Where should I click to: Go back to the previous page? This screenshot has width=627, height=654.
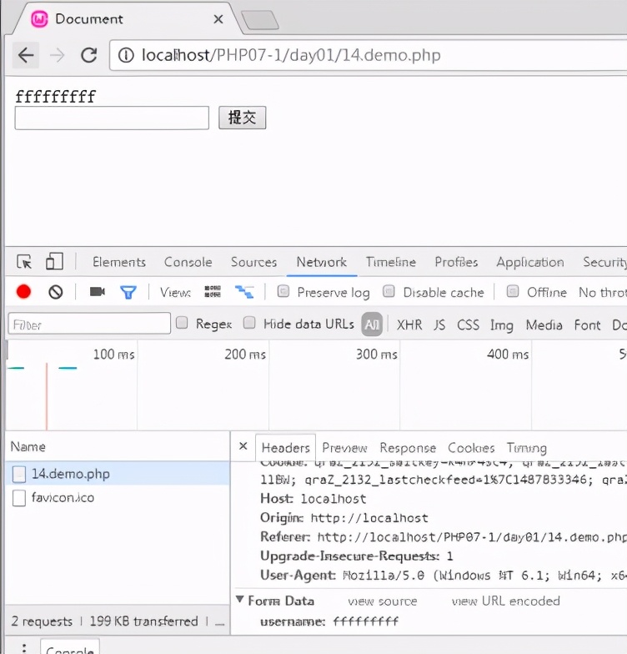click(26, 55)
